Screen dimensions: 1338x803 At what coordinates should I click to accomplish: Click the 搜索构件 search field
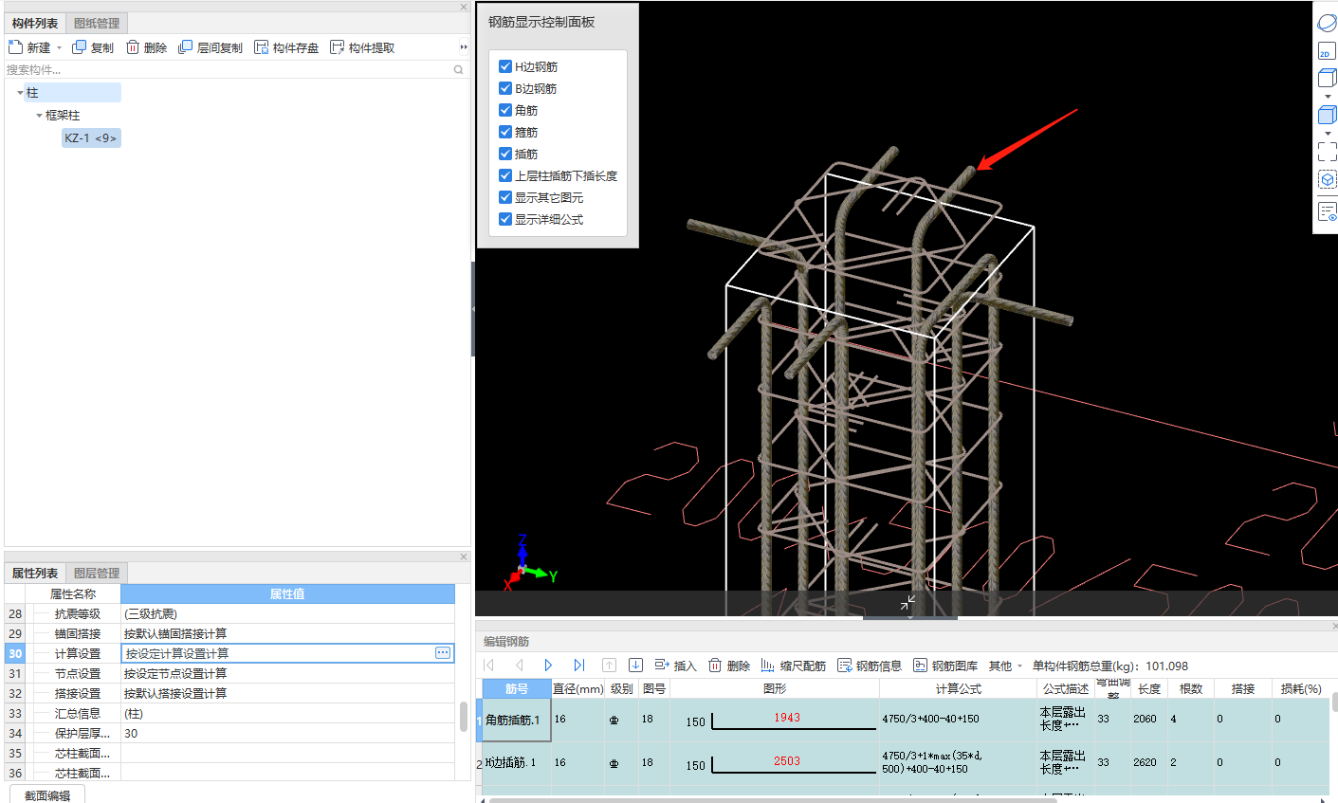[226, 69]
